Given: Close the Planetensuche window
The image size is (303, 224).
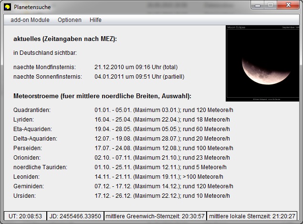Looking at the screenshot, I should tap(288, 5).
